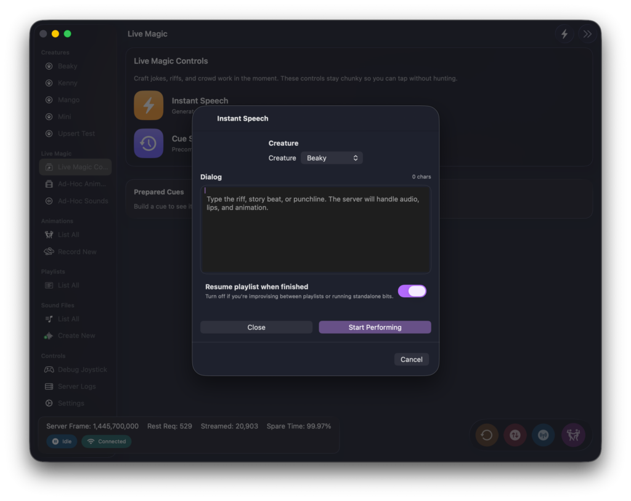Select Record New under Animations

coord(77,252)
